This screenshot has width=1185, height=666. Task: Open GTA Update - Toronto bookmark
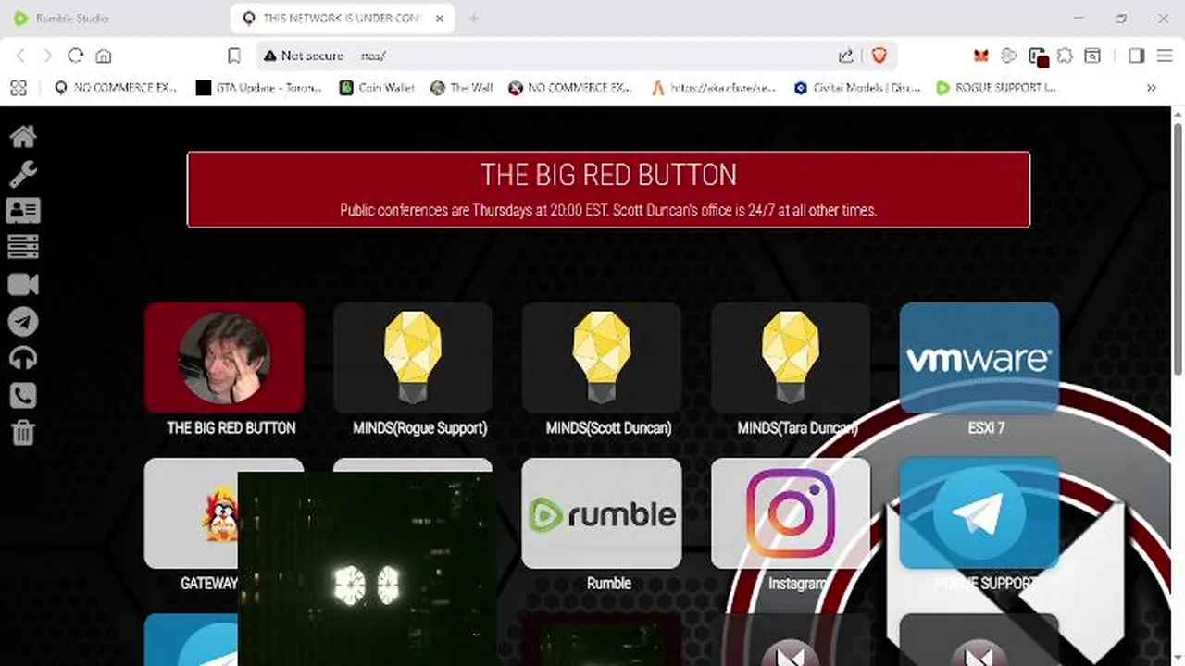(x=259, y=88)
